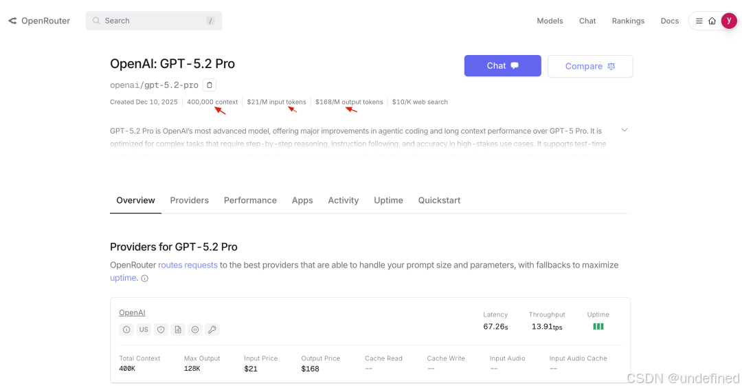Open Rankings in top navigation

(628, 21)
